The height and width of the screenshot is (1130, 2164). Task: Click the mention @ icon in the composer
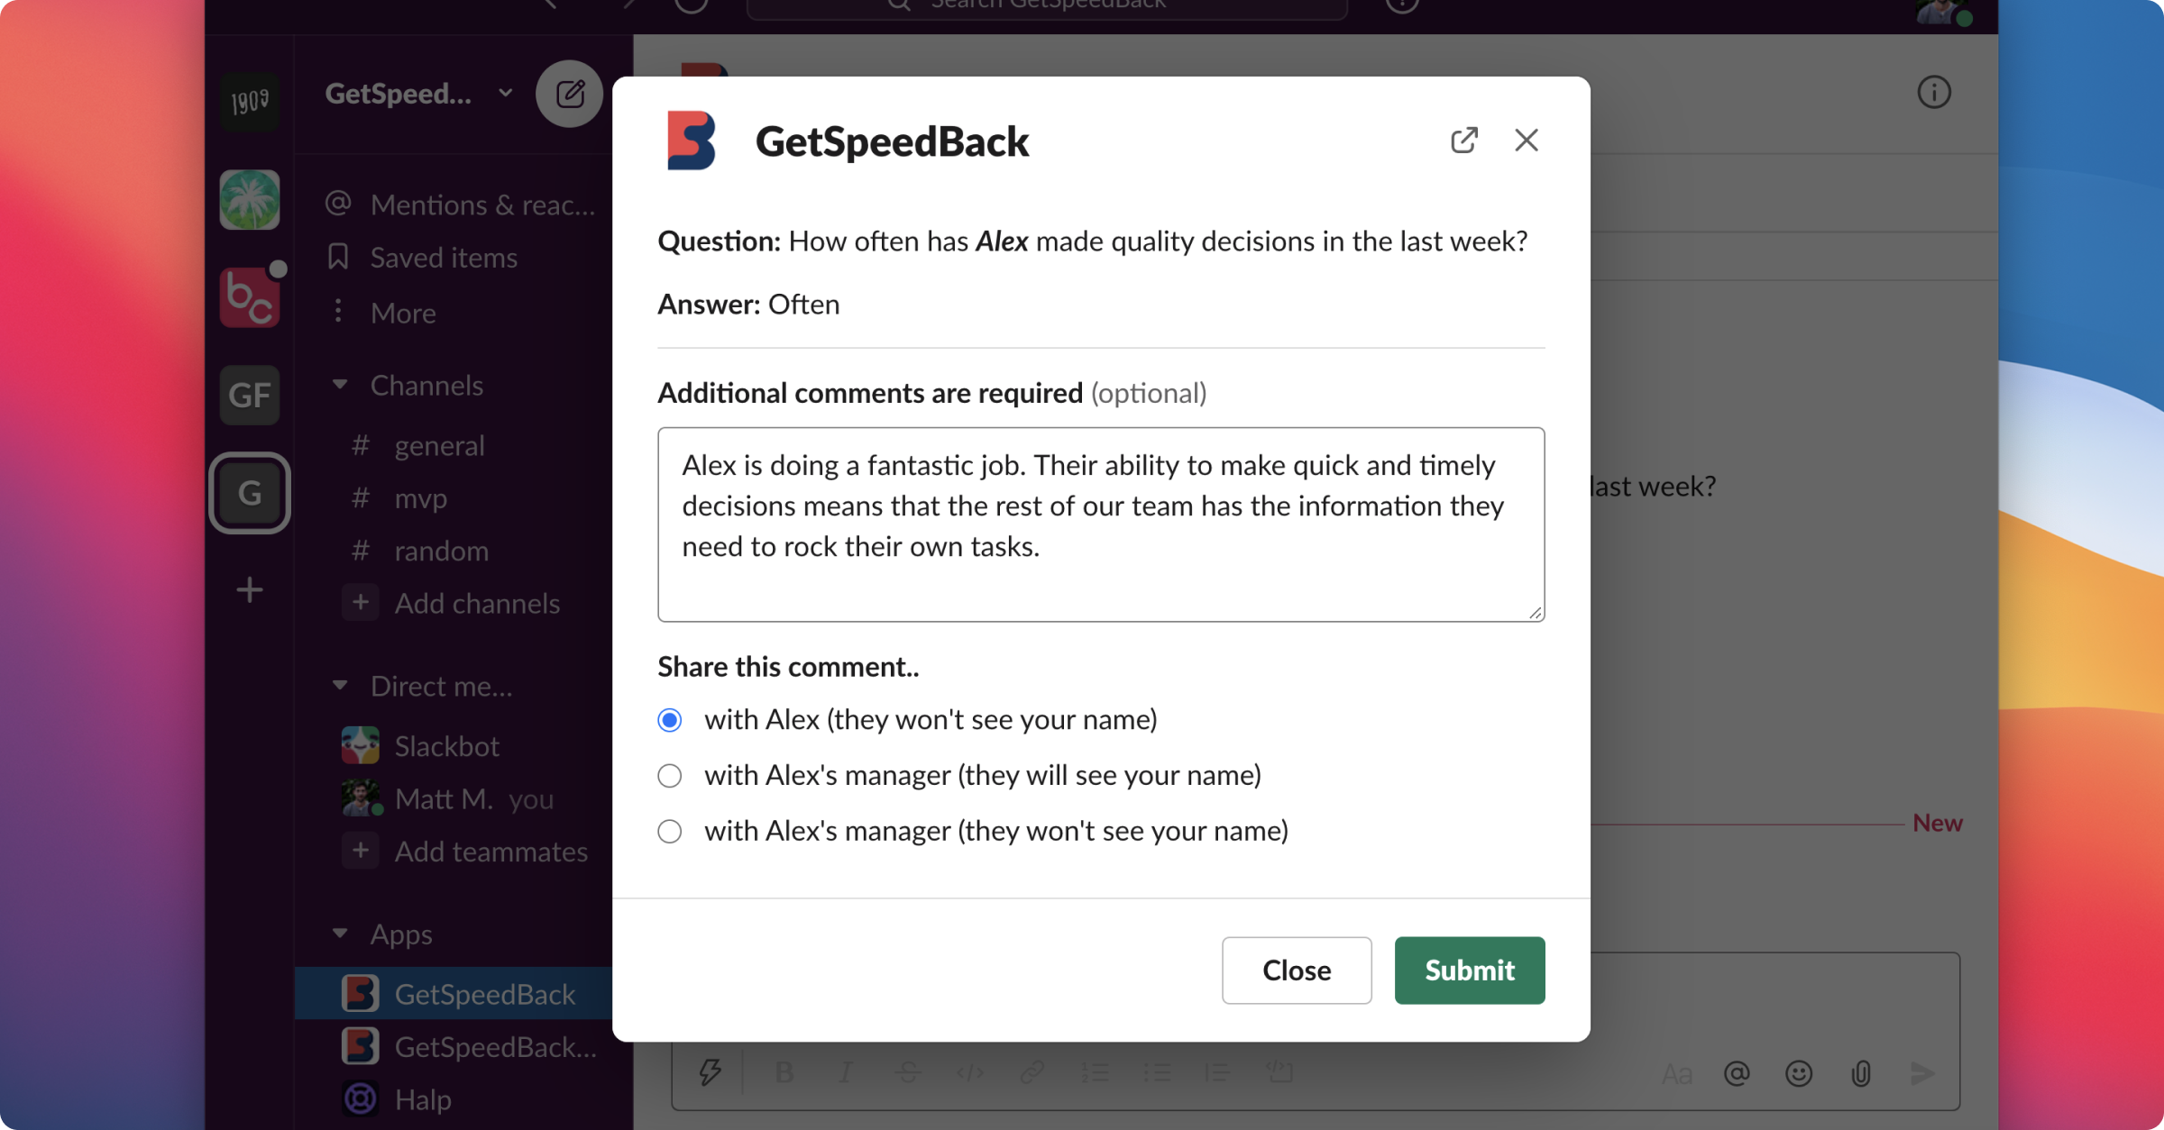(x=1737, y=1073)
